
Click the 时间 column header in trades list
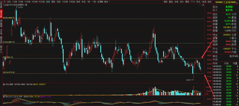click(215, 63)
